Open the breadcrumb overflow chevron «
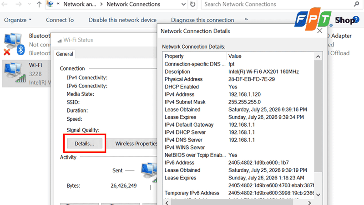Viewport: 364px width, 205px height. tap(58, 4)
